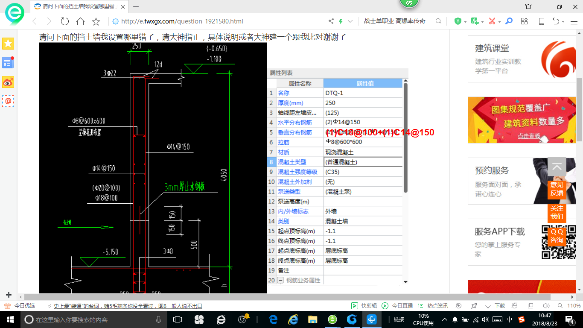Close the current question tab
583x328 pixels.
pyautogui.click(x=123, y=7)
